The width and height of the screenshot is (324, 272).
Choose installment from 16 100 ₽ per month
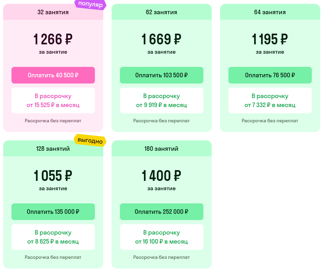click(x=162, y=237)
